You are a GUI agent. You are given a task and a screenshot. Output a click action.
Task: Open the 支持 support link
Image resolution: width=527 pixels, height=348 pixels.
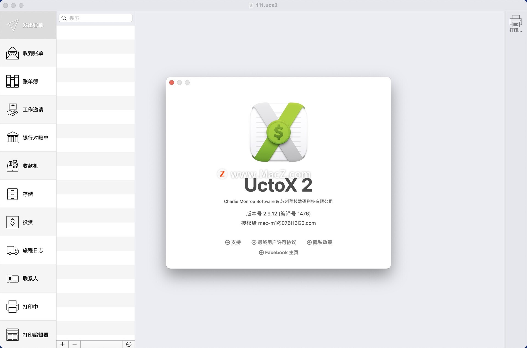point(233,242)
